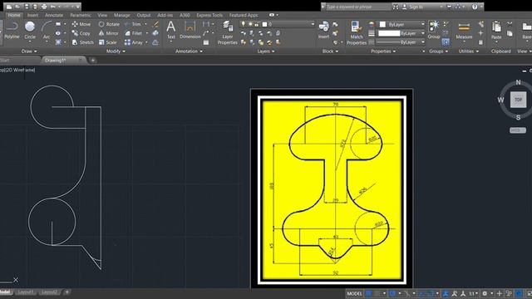532x299 pixels.
Task: Expand the Annotation panel dropdown
Action: click(x=189, y=51)
